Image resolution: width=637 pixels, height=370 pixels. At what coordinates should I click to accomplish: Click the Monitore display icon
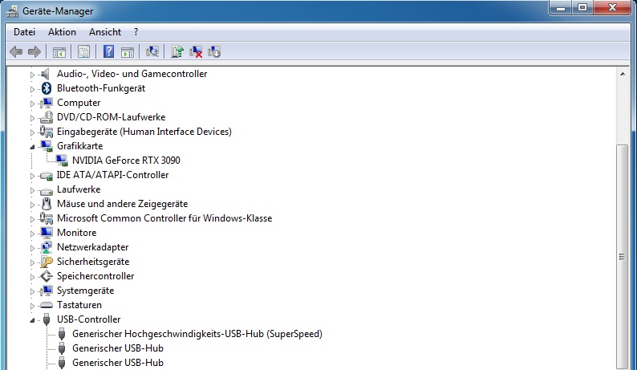coord(47,233)
